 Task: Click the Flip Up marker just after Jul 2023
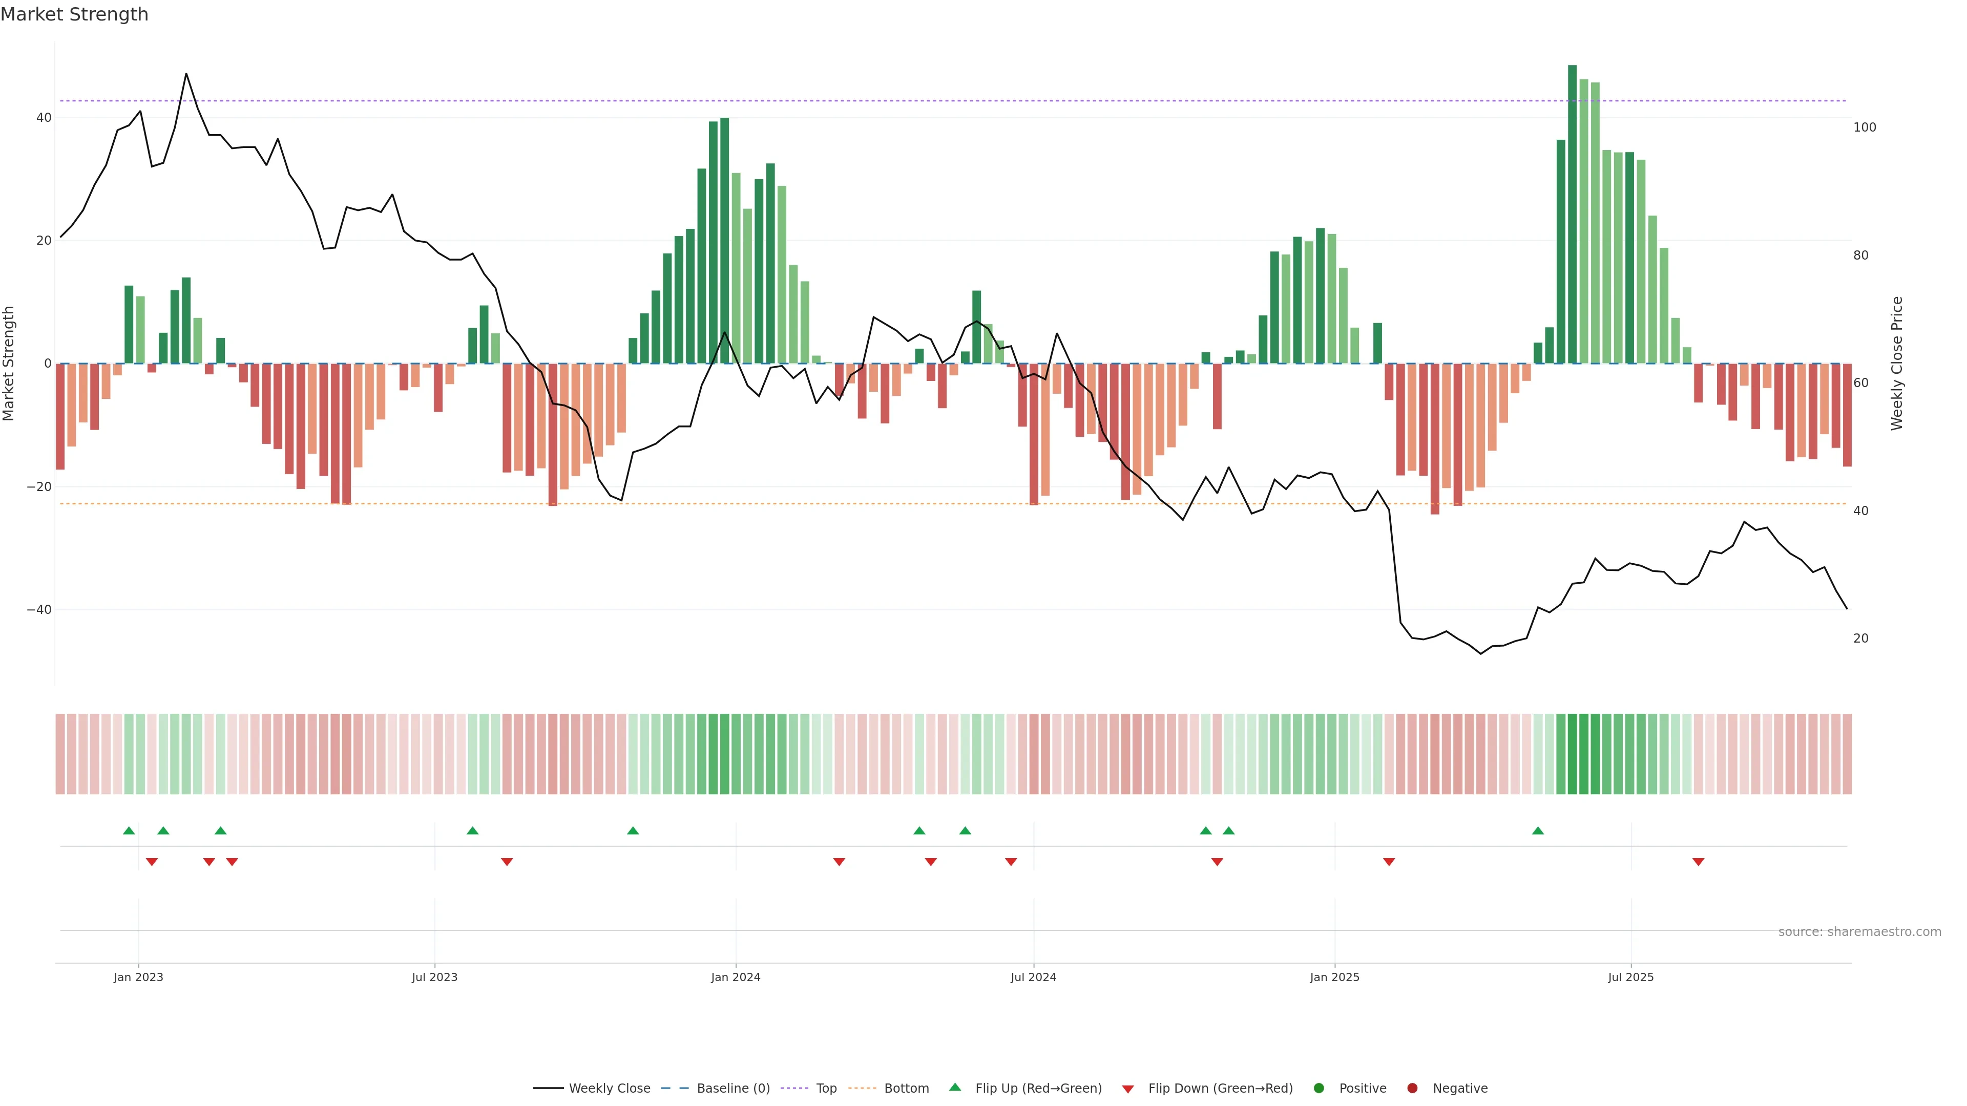473,831
